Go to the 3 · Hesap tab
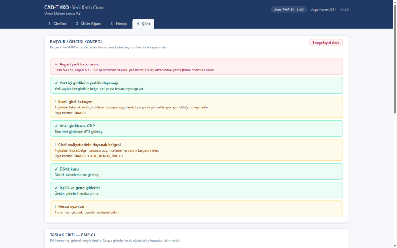This screenshot has height=248, width=397. [119, 24]
